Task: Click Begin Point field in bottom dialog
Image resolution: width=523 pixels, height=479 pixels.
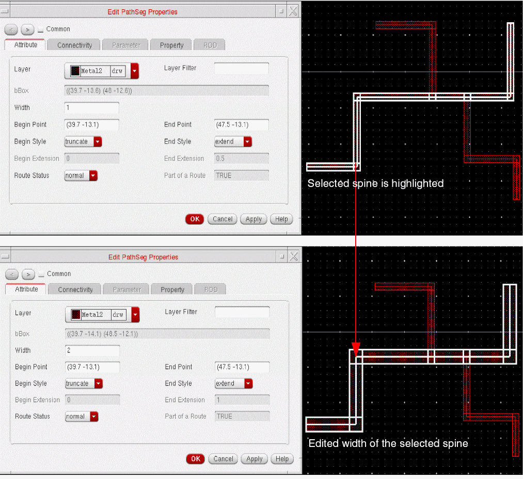Action: tap(92, 367)
